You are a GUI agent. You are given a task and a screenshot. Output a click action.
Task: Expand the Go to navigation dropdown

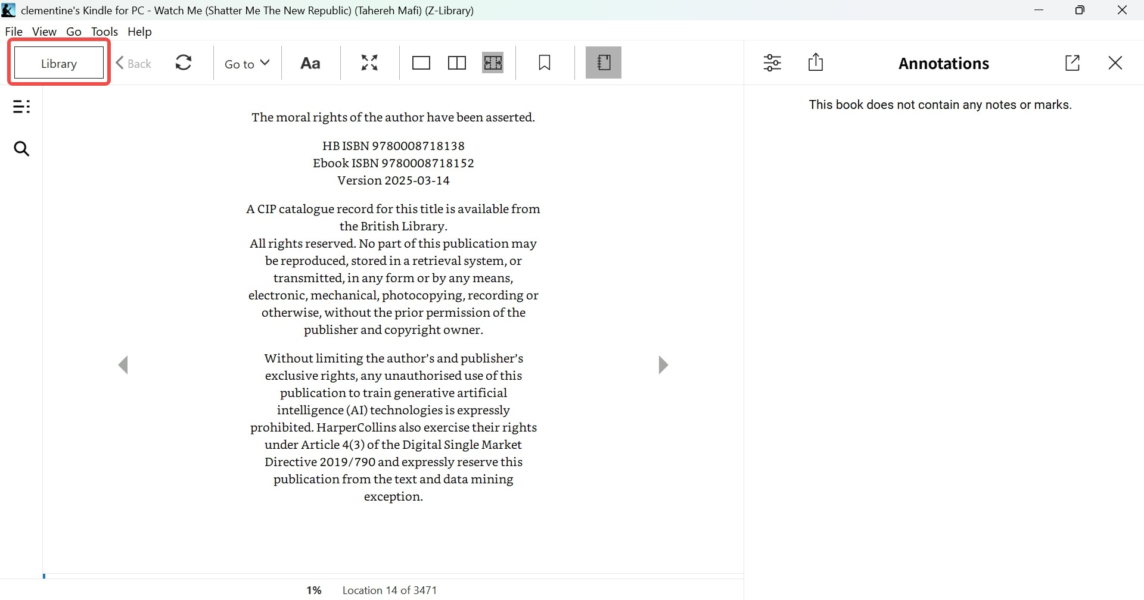[x=245, y=62]
